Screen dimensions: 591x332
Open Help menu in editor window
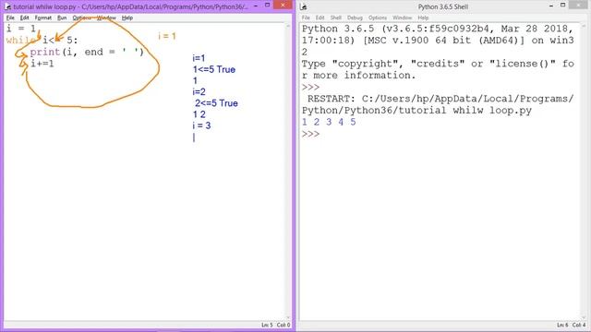coord(127,18)
